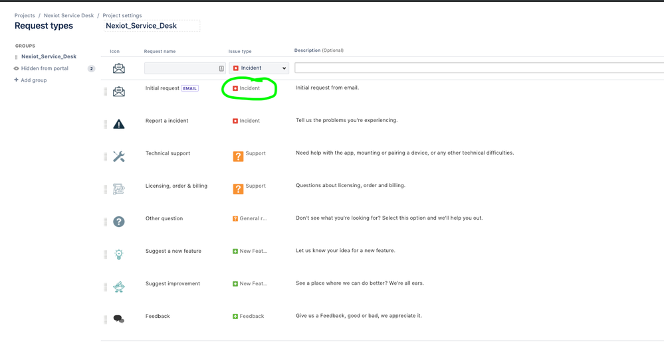Screen dimensions: 664x353
Task: Click the drag handle of Other question row
Action: pyautogui.click(x=106, y=222)
